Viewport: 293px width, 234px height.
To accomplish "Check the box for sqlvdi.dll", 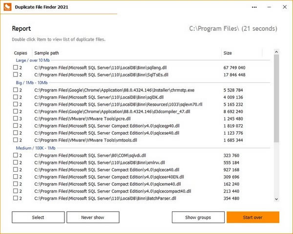I will coord(16,155).
